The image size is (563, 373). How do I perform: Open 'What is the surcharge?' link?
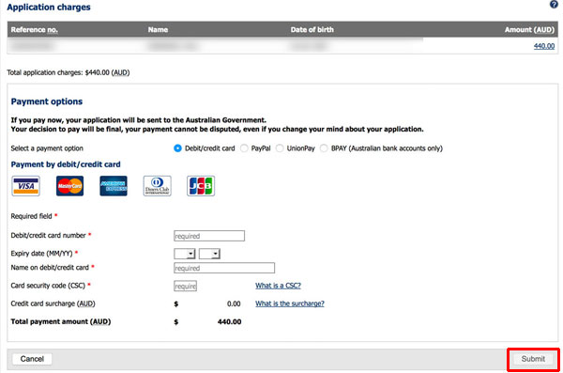[x=290, y=303]
